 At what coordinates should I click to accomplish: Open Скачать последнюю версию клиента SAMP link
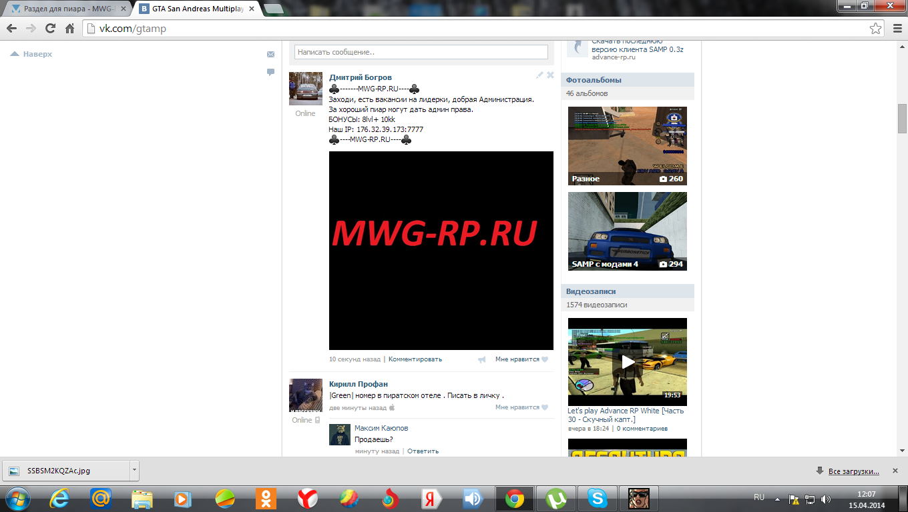tap(638, 45)
